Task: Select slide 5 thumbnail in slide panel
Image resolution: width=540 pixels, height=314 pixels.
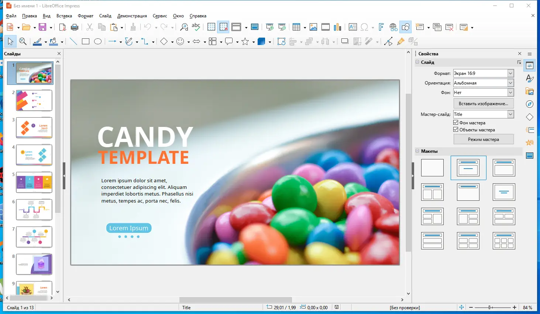Action: pos(34,182)
